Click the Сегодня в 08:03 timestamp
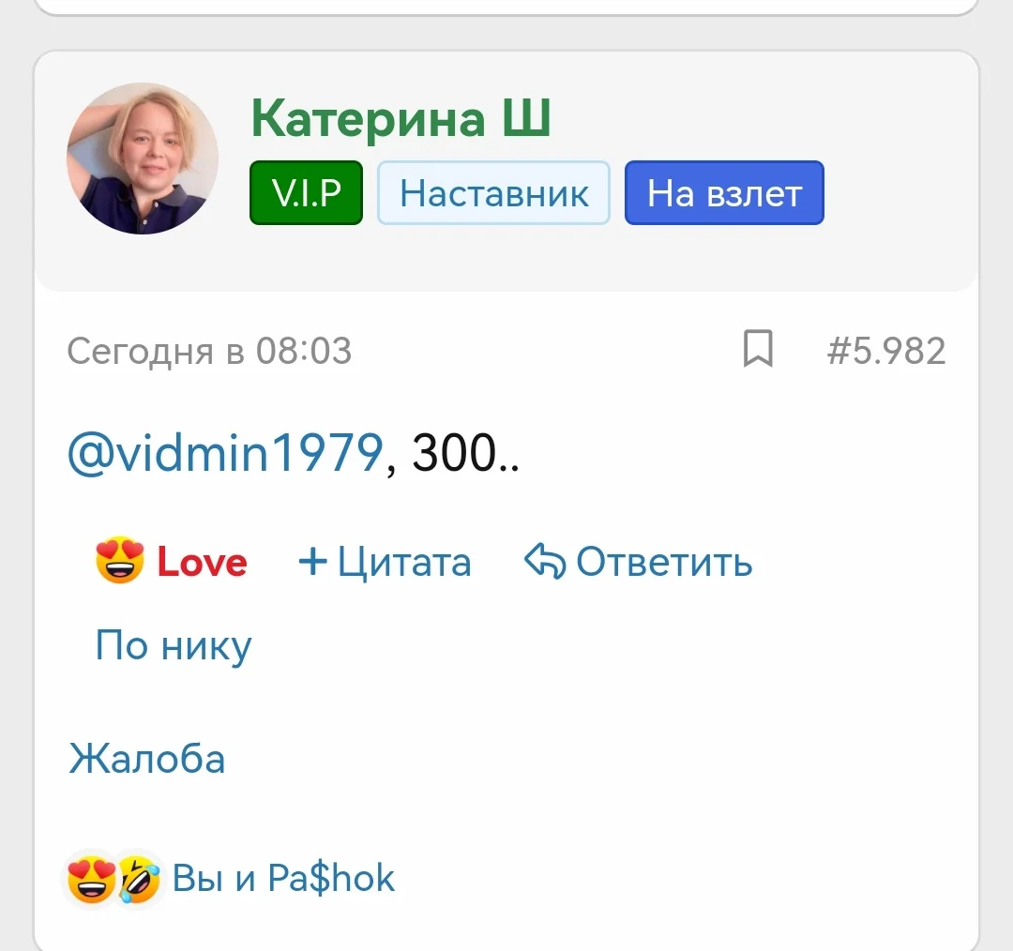Screen dimensions: 1013x951 (x=209, y=351)
